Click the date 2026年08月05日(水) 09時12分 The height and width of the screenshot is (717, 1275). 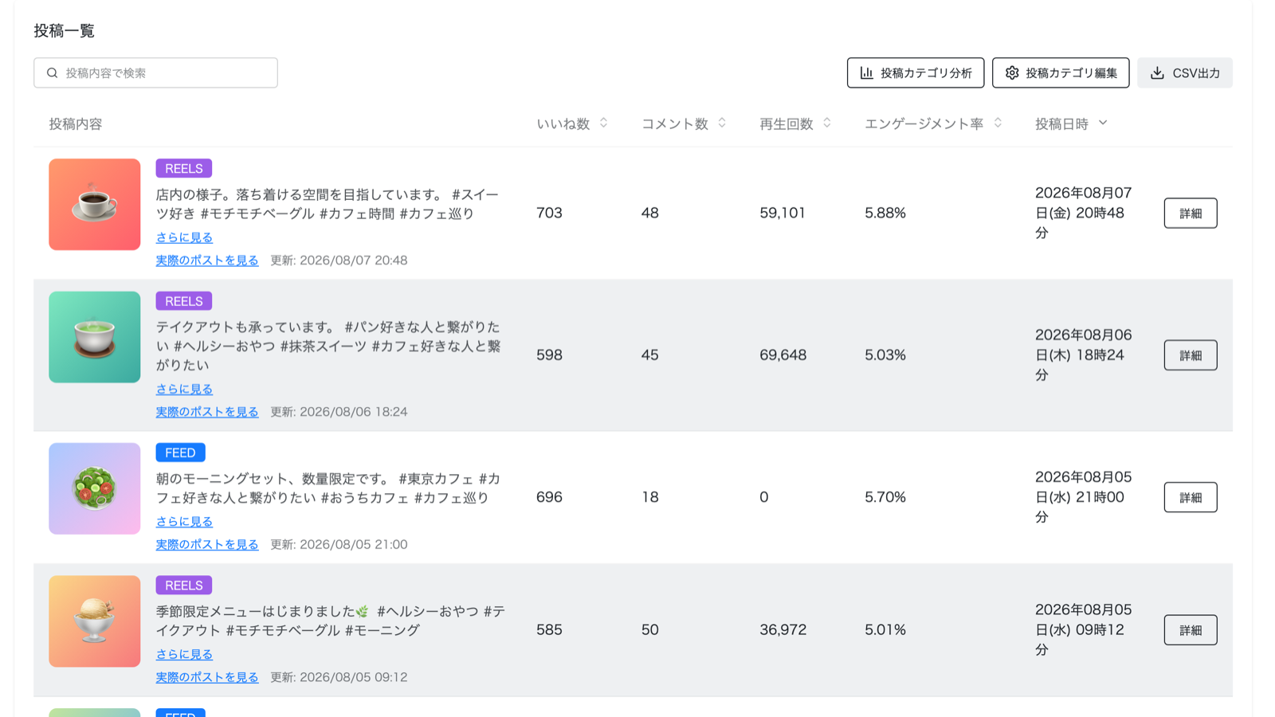(1084, 630)
